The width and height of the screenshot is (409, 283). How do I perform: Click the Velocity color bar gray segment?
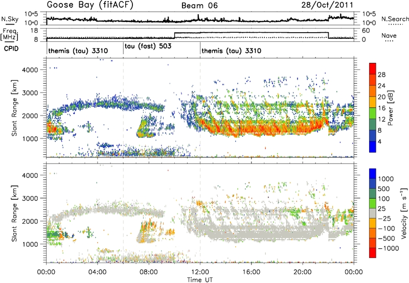click(x=373, y=213)
